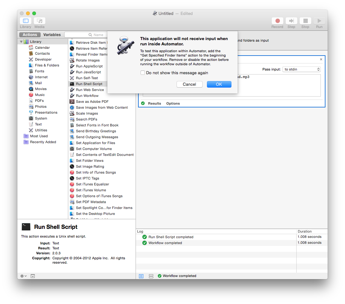The image size is (345, 304).
Task: Select the Presentations category
Action: [46, 113]
